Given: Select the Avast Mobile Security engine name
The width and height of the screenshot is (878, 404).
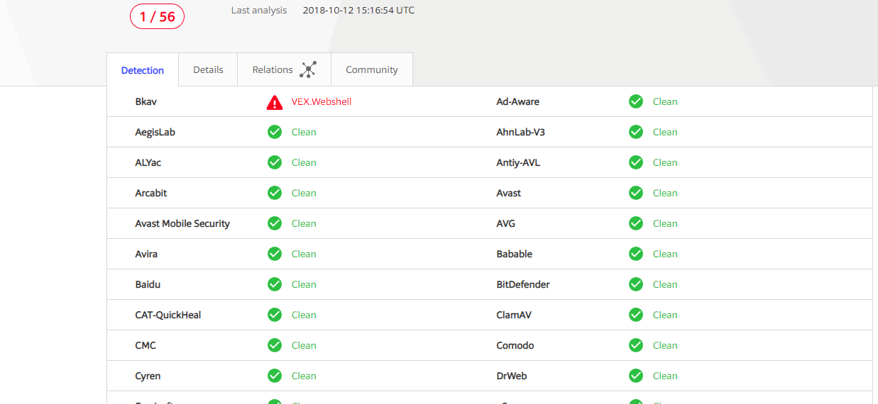Looking at the screenshot, I should pos(182,223).
